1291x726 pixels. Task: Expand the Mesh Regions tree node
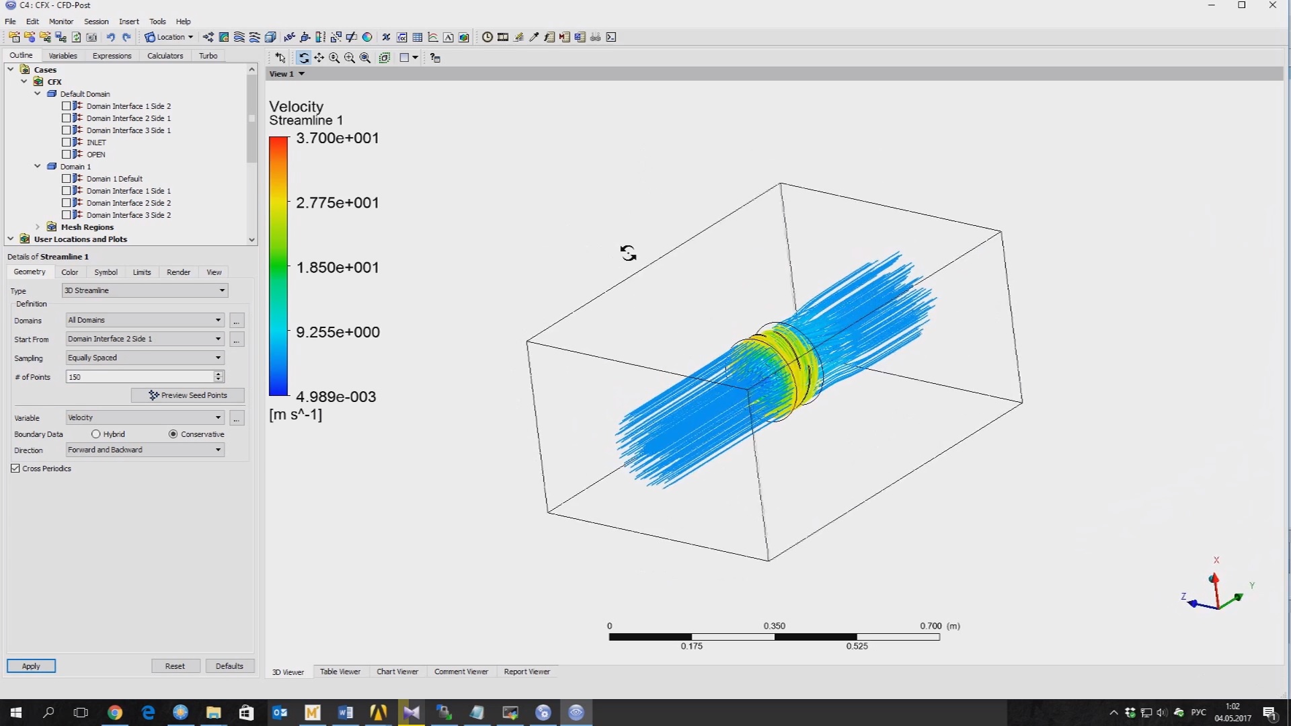pos(38,227)
